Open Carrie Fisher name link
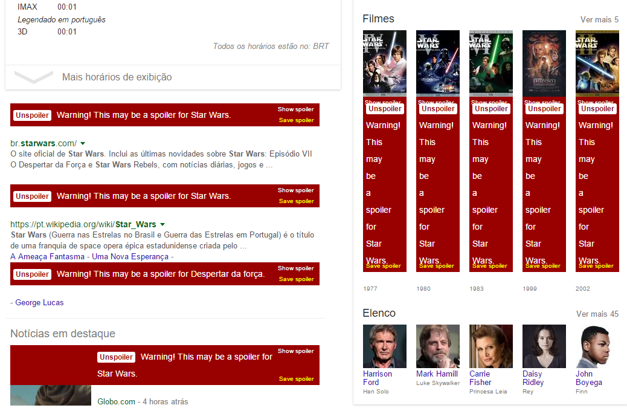627x408 pixels. click(x=480, y=378)
